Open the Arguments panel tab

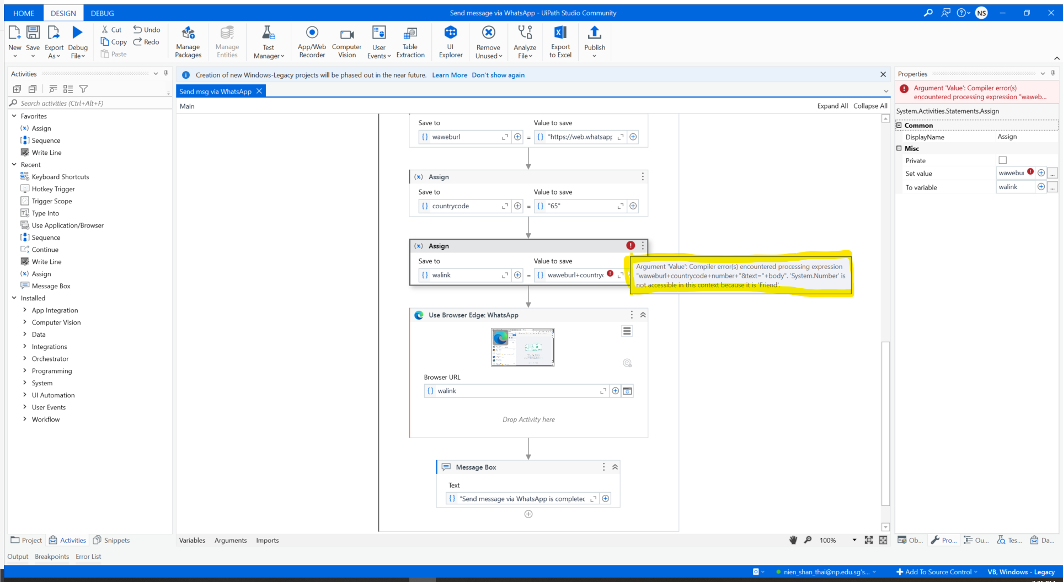[x=231, y=541]
